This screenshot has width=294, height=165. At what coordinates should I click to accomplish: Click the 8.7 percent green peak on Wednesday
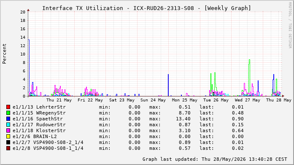tap(250, 60)
